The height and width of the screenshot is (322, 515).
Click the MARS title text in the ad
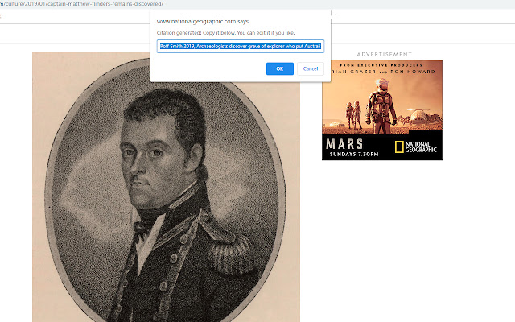coord(344,144)
